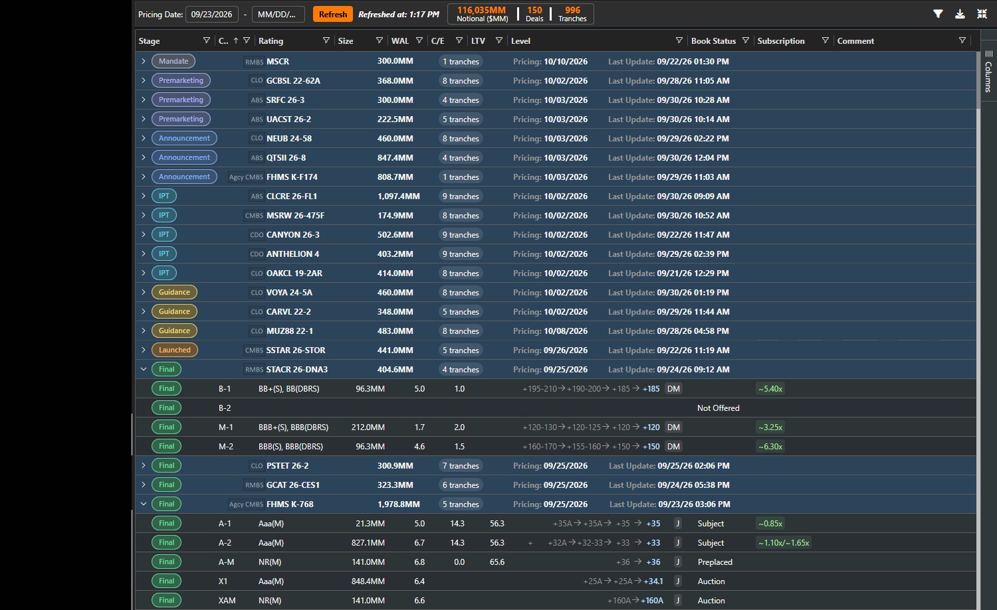Click the orange Refresh button
Screen dimensions: 997x610
click(x=333, y=14)
